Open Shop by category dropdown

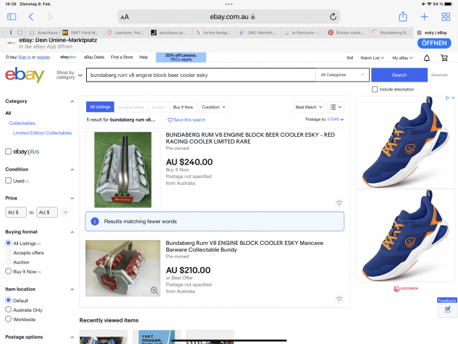[x=69, y=75]
